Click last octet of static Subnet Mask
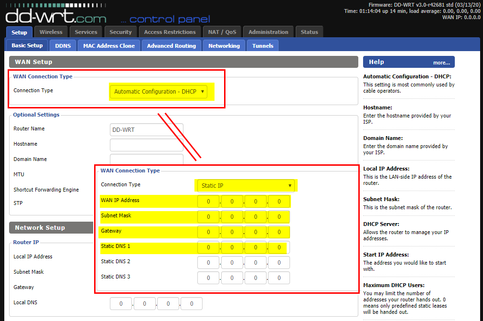483x321 pixels. pos(279,216)
